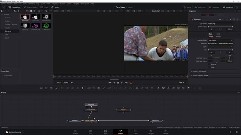This screenshot has height=135, width=241.
Task: Toggle the red loop playback button
Action: click(131, 82)
